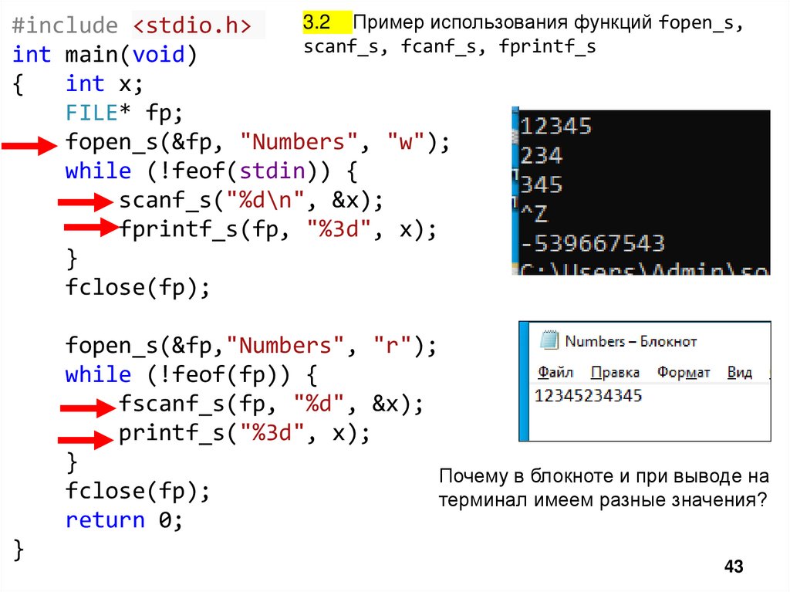This screenshot has height=592, width=790.
Task: Click the slide number 43
Action: click(x=734, y=567)
